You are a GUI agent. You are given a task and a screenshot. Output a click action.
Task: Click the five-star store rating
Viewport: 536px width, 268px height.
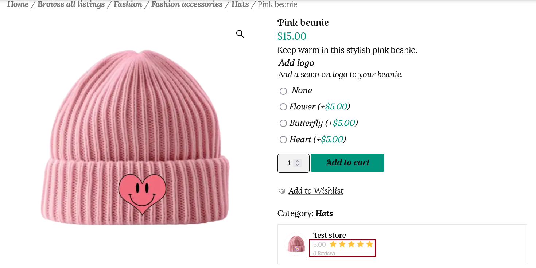click(x=351, y=244)
